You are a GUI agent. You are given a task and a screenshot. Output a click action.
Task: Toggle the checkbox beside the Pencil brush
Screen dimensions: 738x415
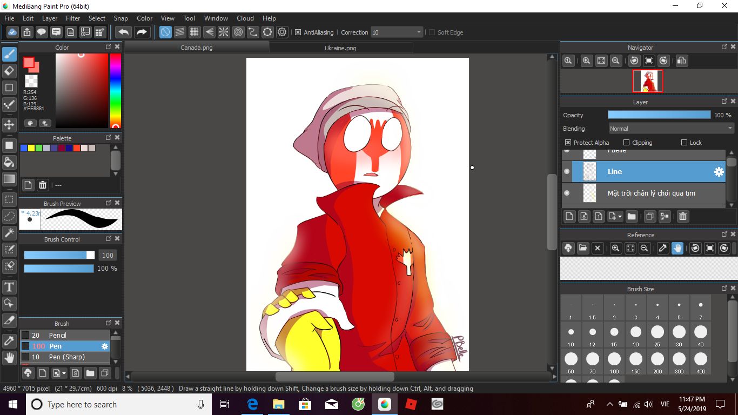coord(25,335)
